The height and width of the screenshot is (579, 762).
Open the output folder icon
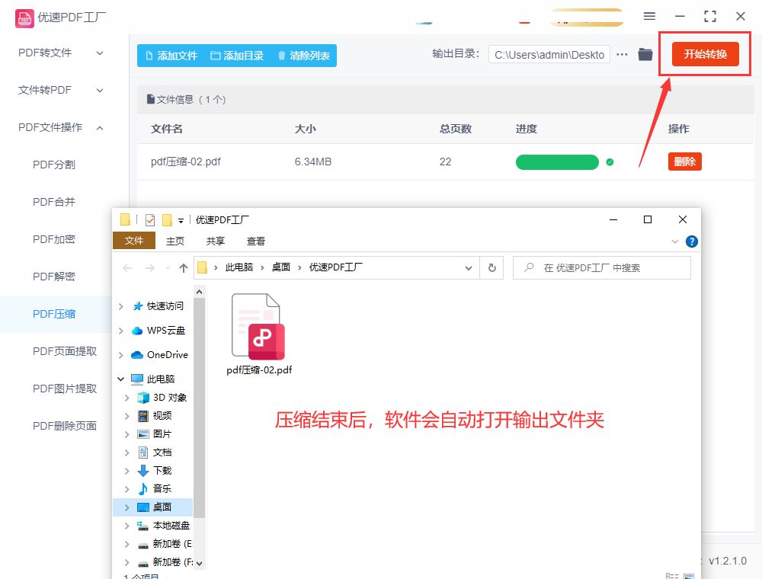pyautogui.click(x=645, y=54)
